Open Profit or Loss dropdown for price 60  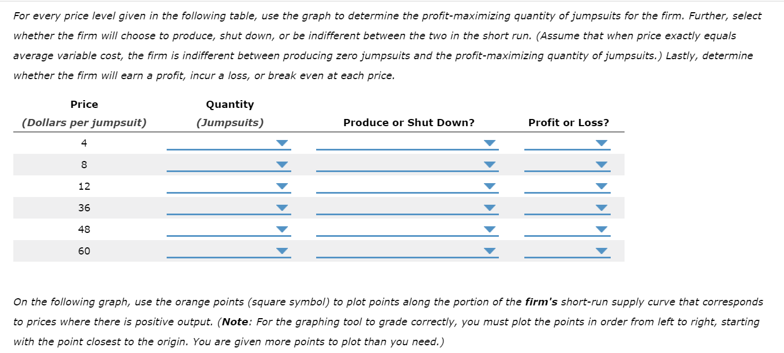601,250
